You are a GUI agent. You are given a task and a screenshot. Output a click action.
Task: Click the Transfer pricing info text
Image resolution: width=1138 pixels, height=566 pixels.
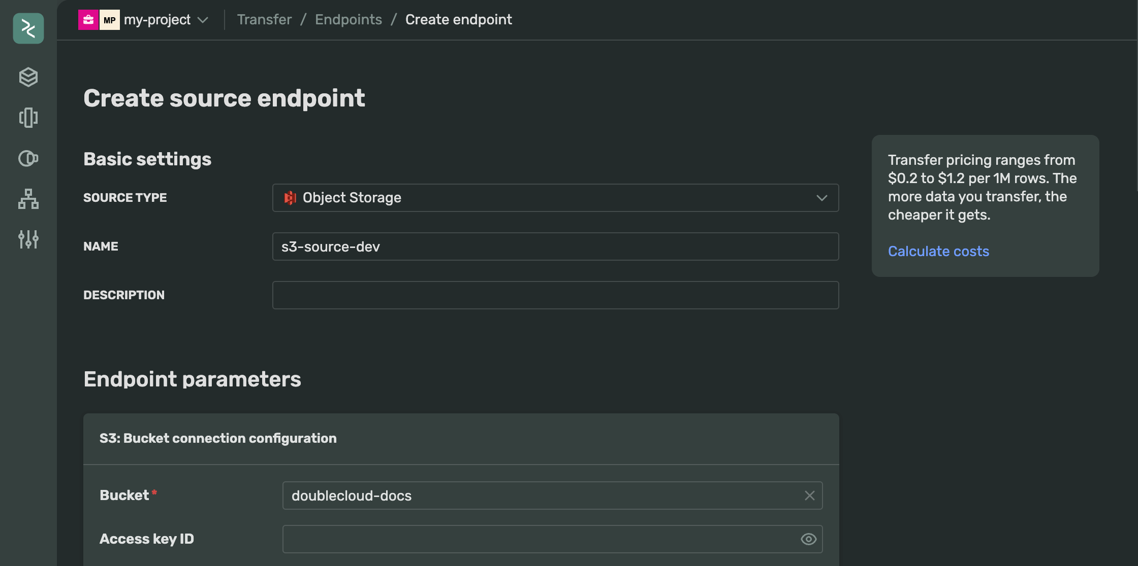point(982,187)
